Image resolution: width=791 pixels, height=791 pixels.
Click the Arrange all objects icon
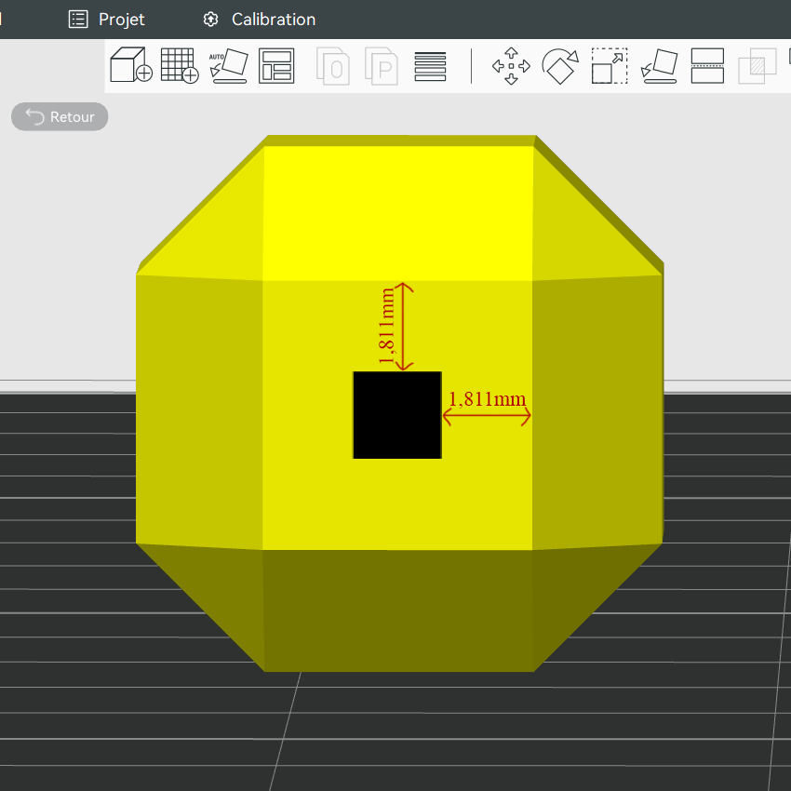[x=276, y=65]
